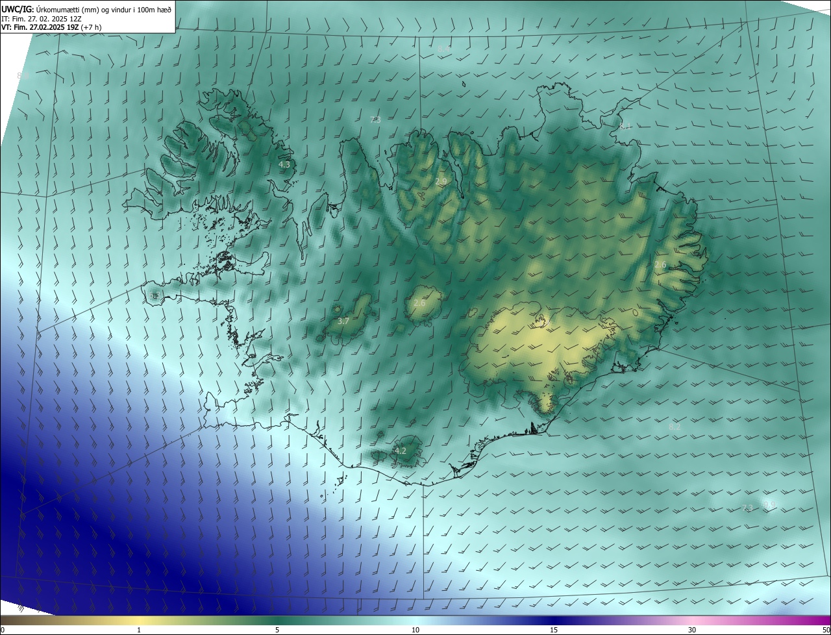Screen dimensions: 831x635
Task: Click the '15' tick on the color scale
Action: point(554,630)
